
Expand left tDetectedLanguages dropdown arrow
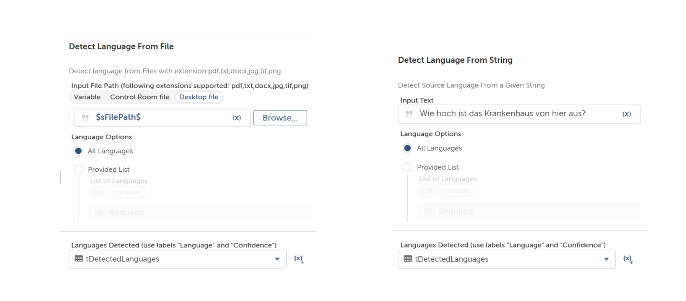pyautogui.click(x=277, y=259)
